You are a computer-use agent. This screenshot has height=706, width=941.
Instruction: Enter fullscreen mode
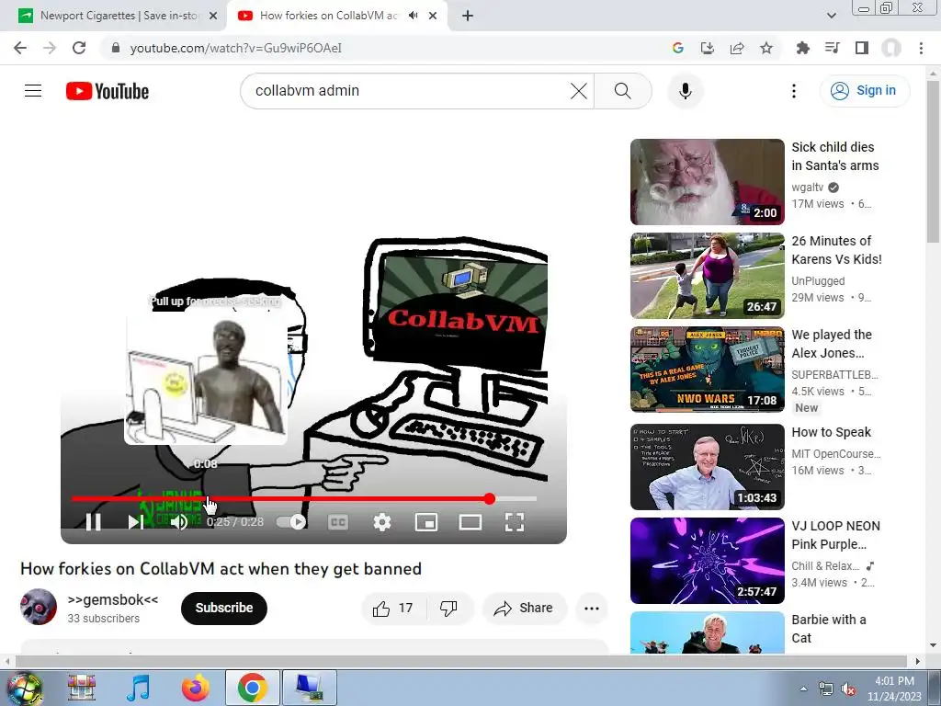[515, 522]
